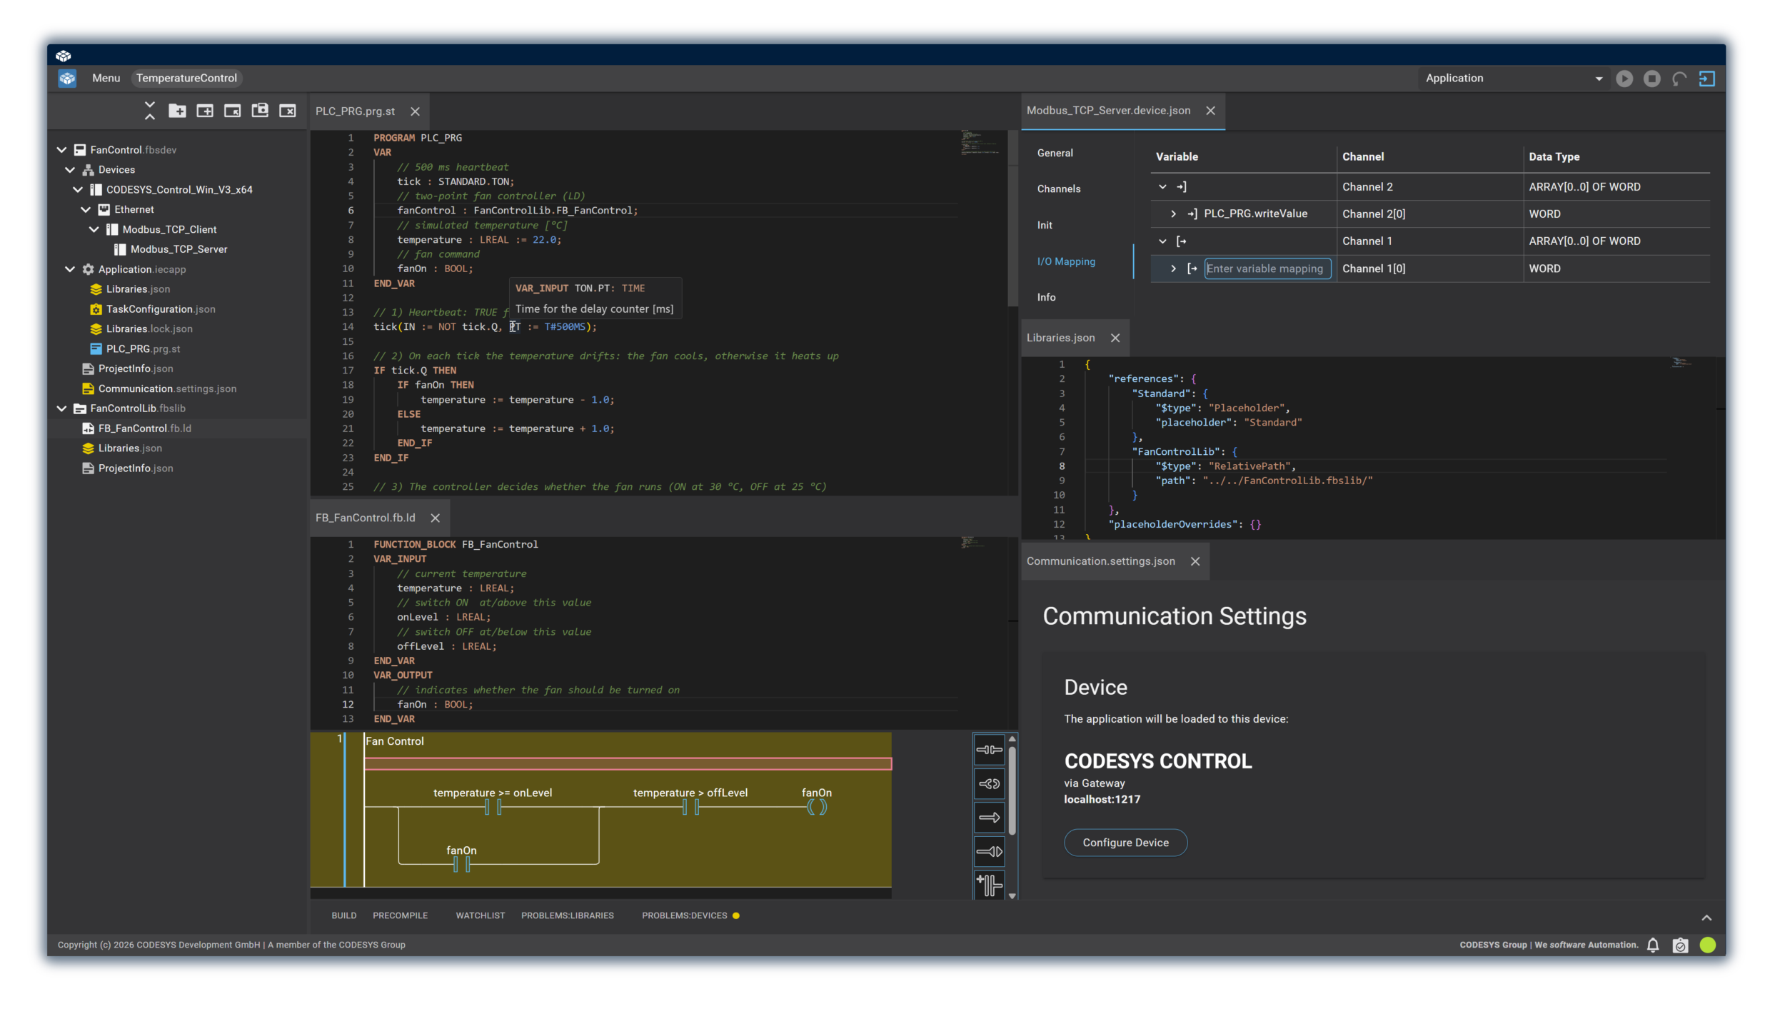Open the General section of device editor
1785x1009 pixels.
(x=1055, y=154)
